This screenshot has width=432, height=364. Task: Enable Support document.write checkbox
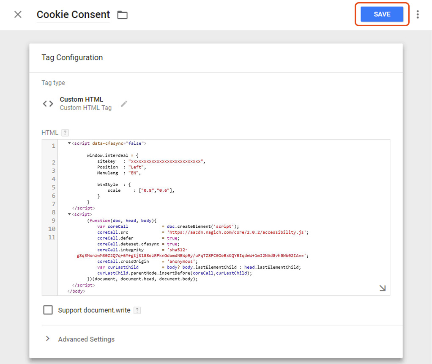(48, 310)
